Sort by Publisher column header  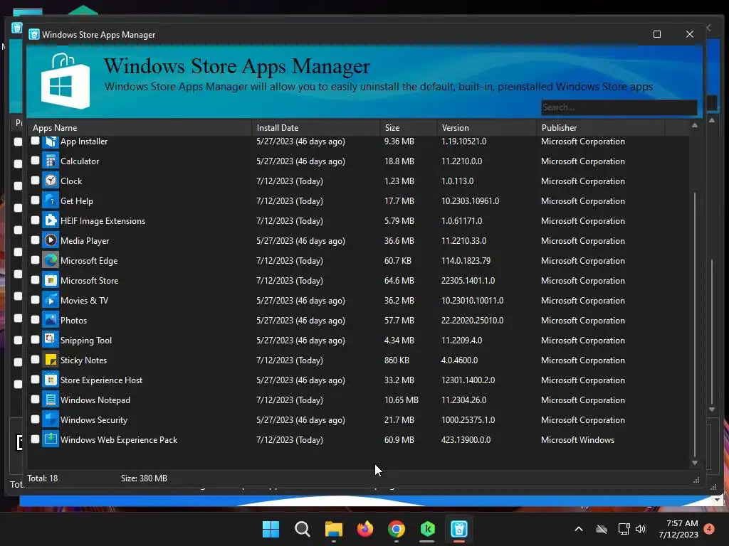601,128
